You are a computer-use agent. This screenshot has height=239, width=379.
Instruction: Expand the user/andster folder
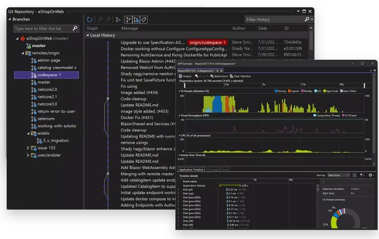(28, 155)
